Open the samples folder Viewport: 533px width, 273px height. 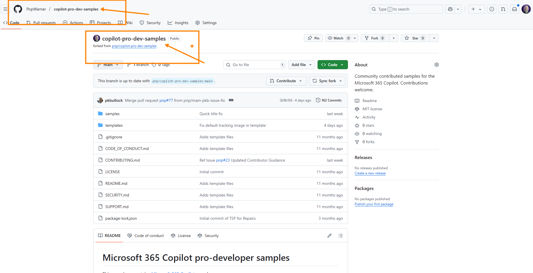[x=112, y=114]
